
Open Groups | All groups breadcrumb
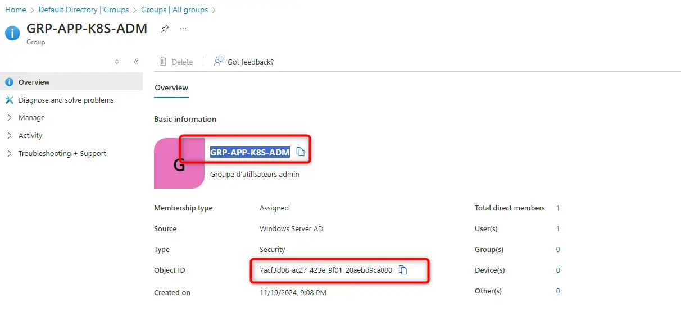click(175, 10)
